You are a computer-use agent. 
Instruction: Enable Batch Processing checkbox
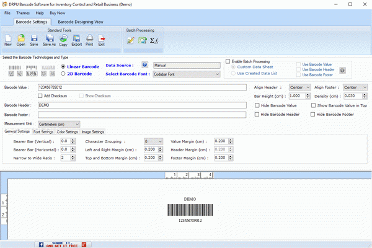click(228, 61)
